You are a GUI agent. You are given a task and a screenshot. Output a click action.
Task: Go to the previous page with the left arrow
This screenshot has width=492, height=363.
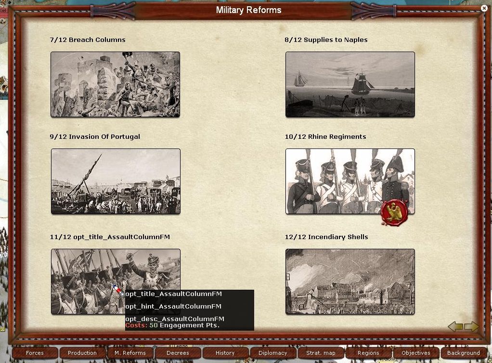455,327
